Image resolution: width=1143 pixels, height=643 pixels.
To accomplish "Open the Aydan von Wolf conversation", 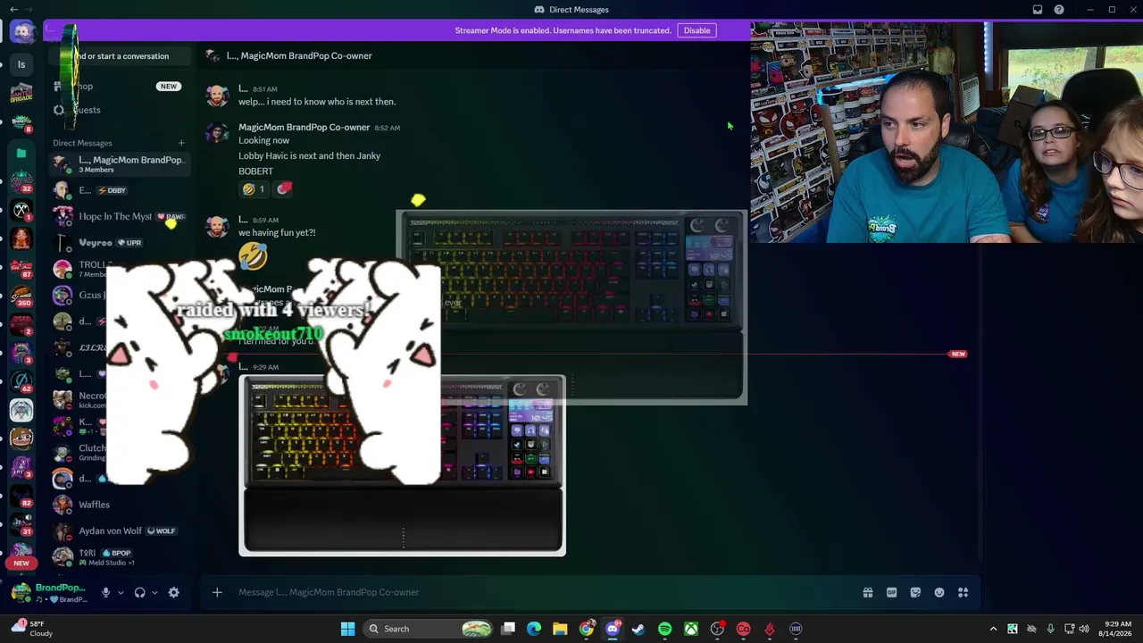I will (119, 530).
